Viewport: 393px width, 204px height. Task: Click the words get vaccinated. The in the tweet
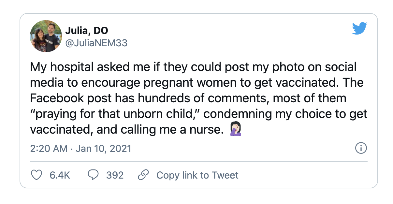[308, 83]
